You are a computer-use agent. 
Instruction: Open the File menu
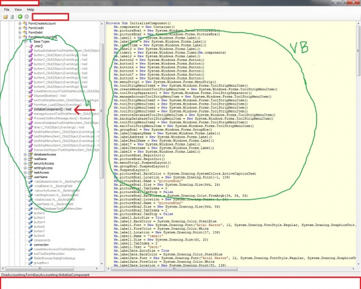click(7, 9)
